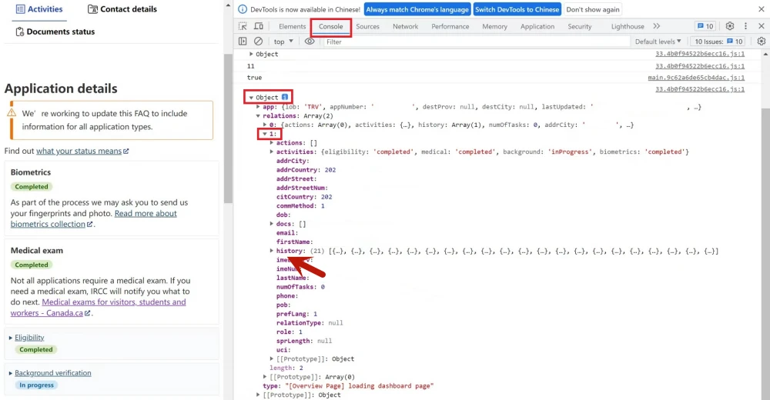The width and height of the screenshot is (770, 400).
Task: Click the 'In progress' status badge
Action: (x=36, y=385)
